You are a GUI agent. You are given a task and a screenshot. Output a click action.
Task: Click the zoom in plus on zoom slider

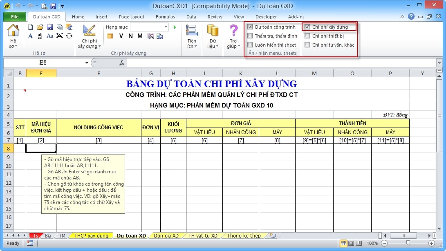coord(431,243)
